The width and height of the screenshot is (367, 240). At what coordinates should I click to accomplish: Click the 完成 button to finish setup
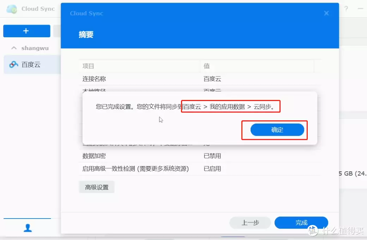301,223
